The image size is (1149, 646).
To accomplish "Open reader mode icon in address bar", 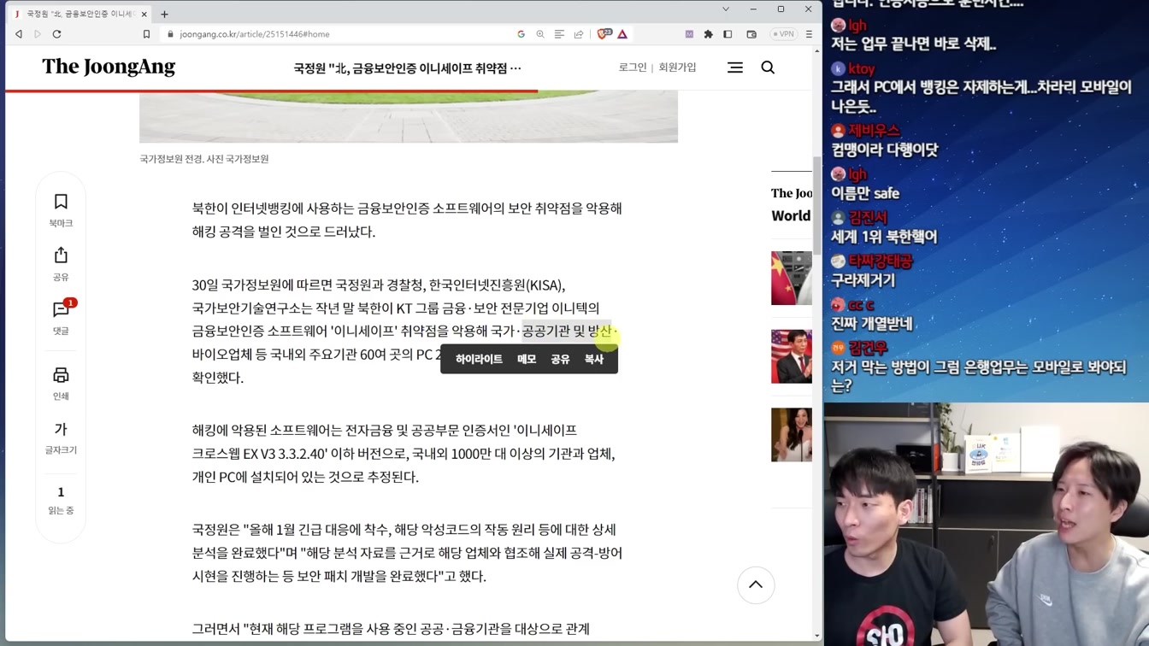I will (x=559, y=34).
